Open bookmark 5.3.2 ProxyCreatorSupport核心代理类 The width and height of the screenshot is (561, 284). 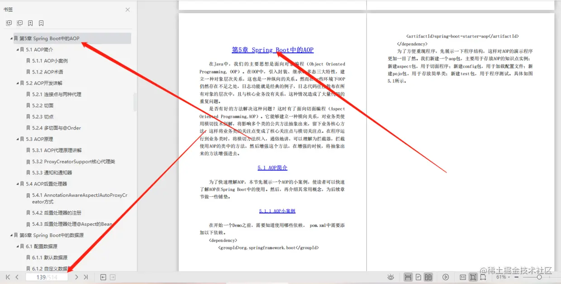point(74,162)
